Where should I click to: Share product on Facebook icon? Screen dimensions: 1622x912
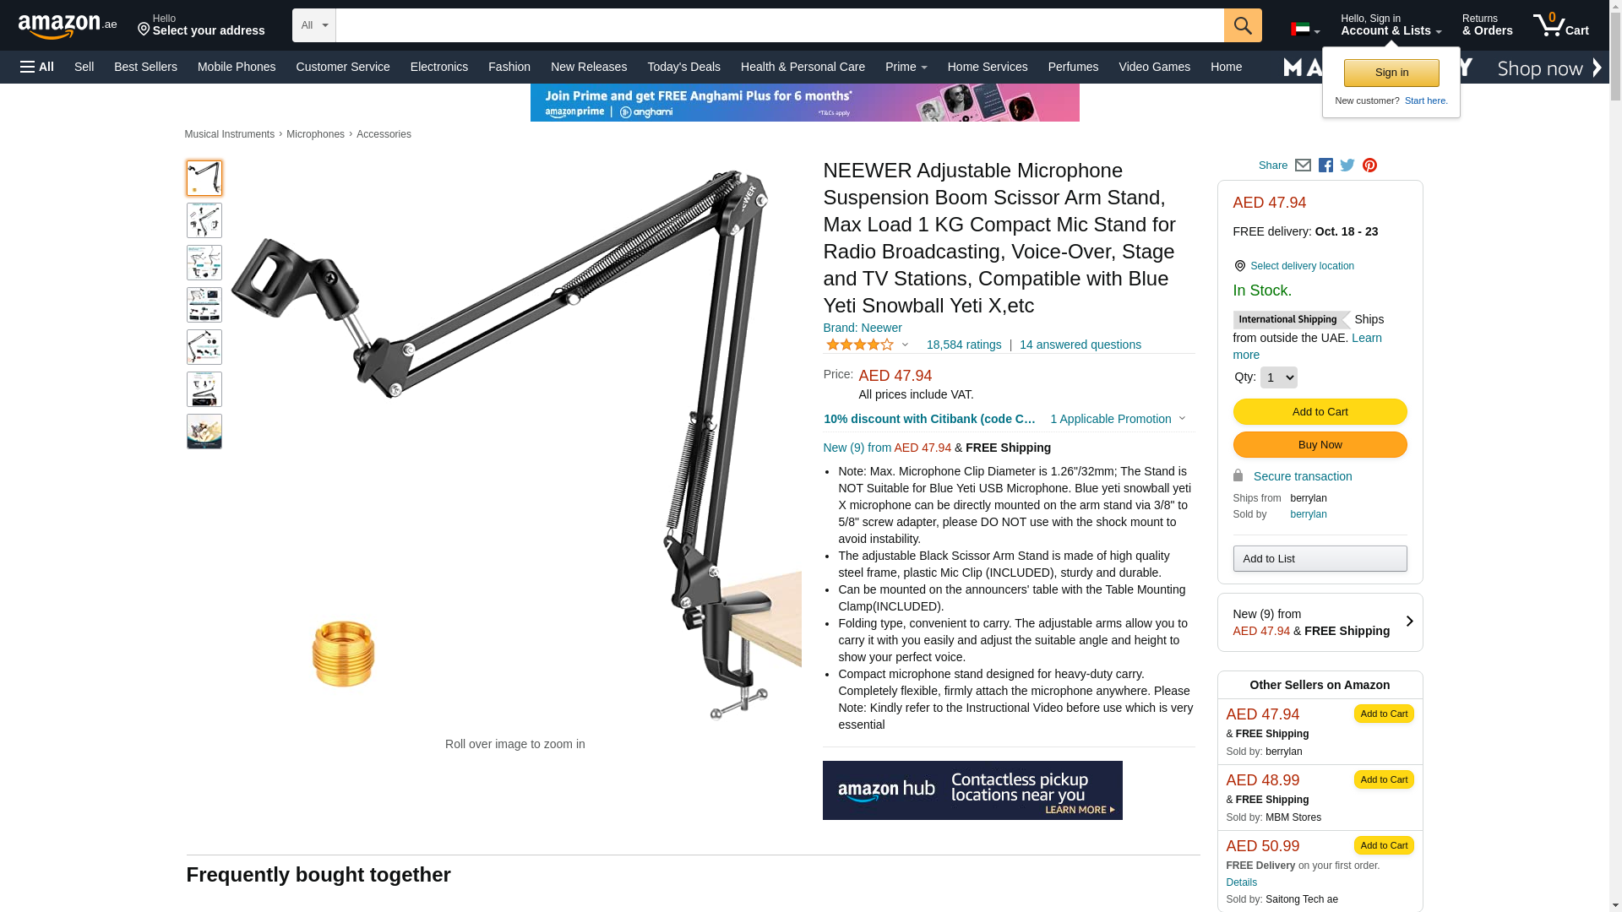coord(1325,166)
